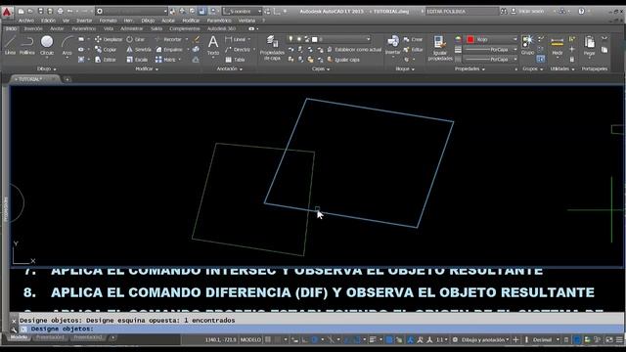Add a new drawing tab with plus

[67, 79]
